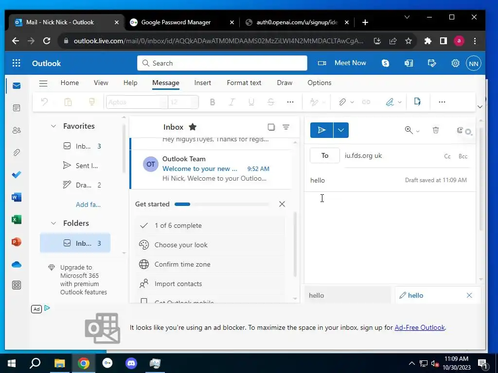The width and height of the screenshot is (498, 373).
Task: Collapse the Favorites section
Action: click(53, 126)
